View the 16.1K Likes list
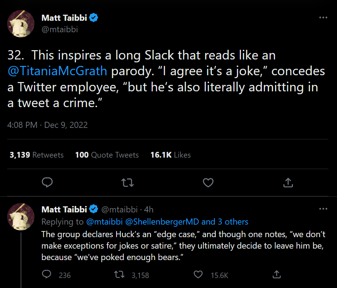 click(x=171, y=155)
